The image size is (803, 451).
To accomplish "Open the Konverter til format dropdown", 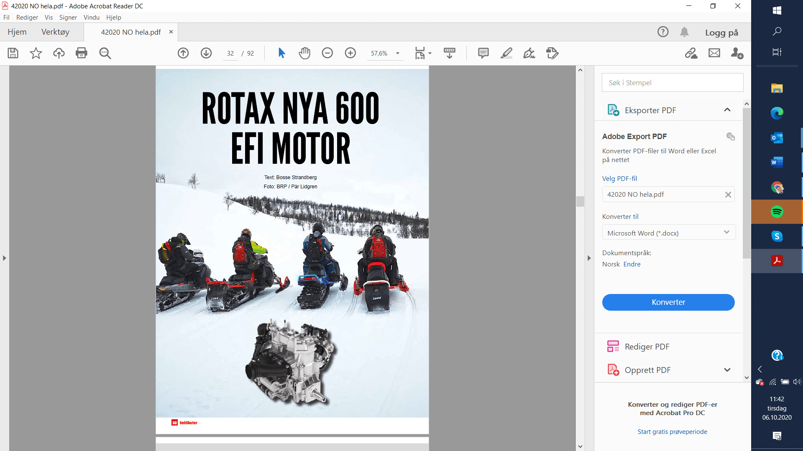I will click(669, 233).
